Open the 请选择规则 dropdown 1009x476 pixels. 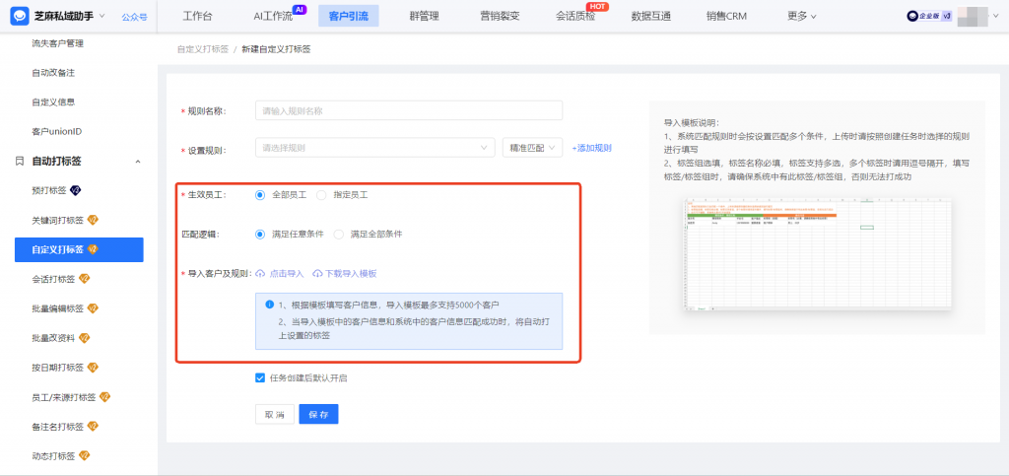[375, 148]
